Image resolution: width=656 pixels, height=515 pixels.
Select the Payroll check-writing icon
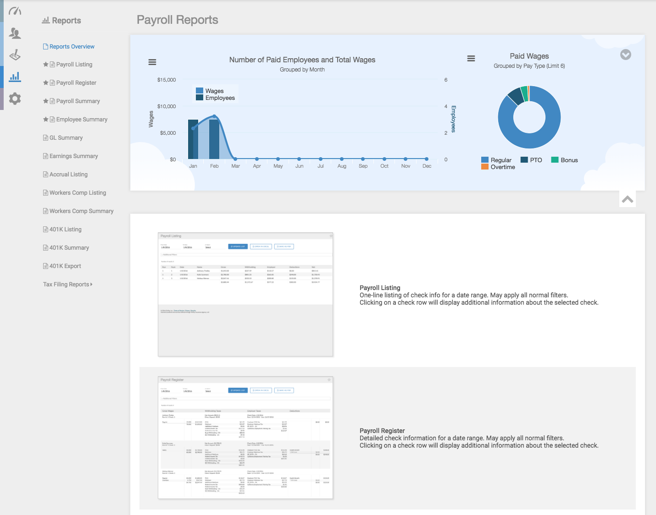click(15, 55)
